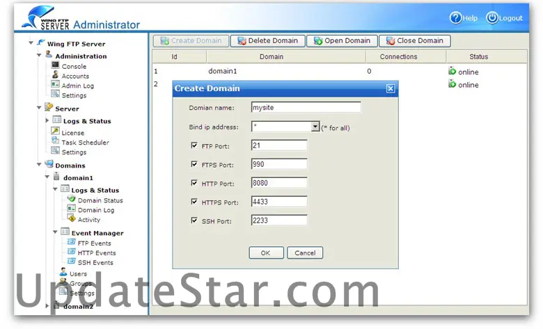Open Domain Status in the tree
Viewport: 543px width, 329px height.
[x=100, y=200]
